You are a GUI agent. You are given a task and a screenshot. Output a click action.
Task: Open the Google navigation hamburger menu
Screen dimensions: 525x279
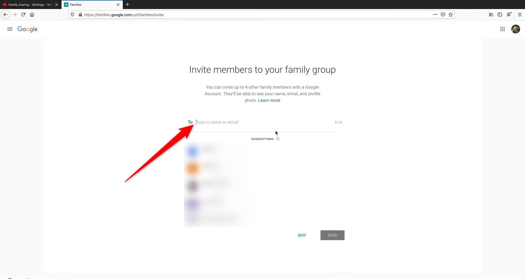click(10, 29)
